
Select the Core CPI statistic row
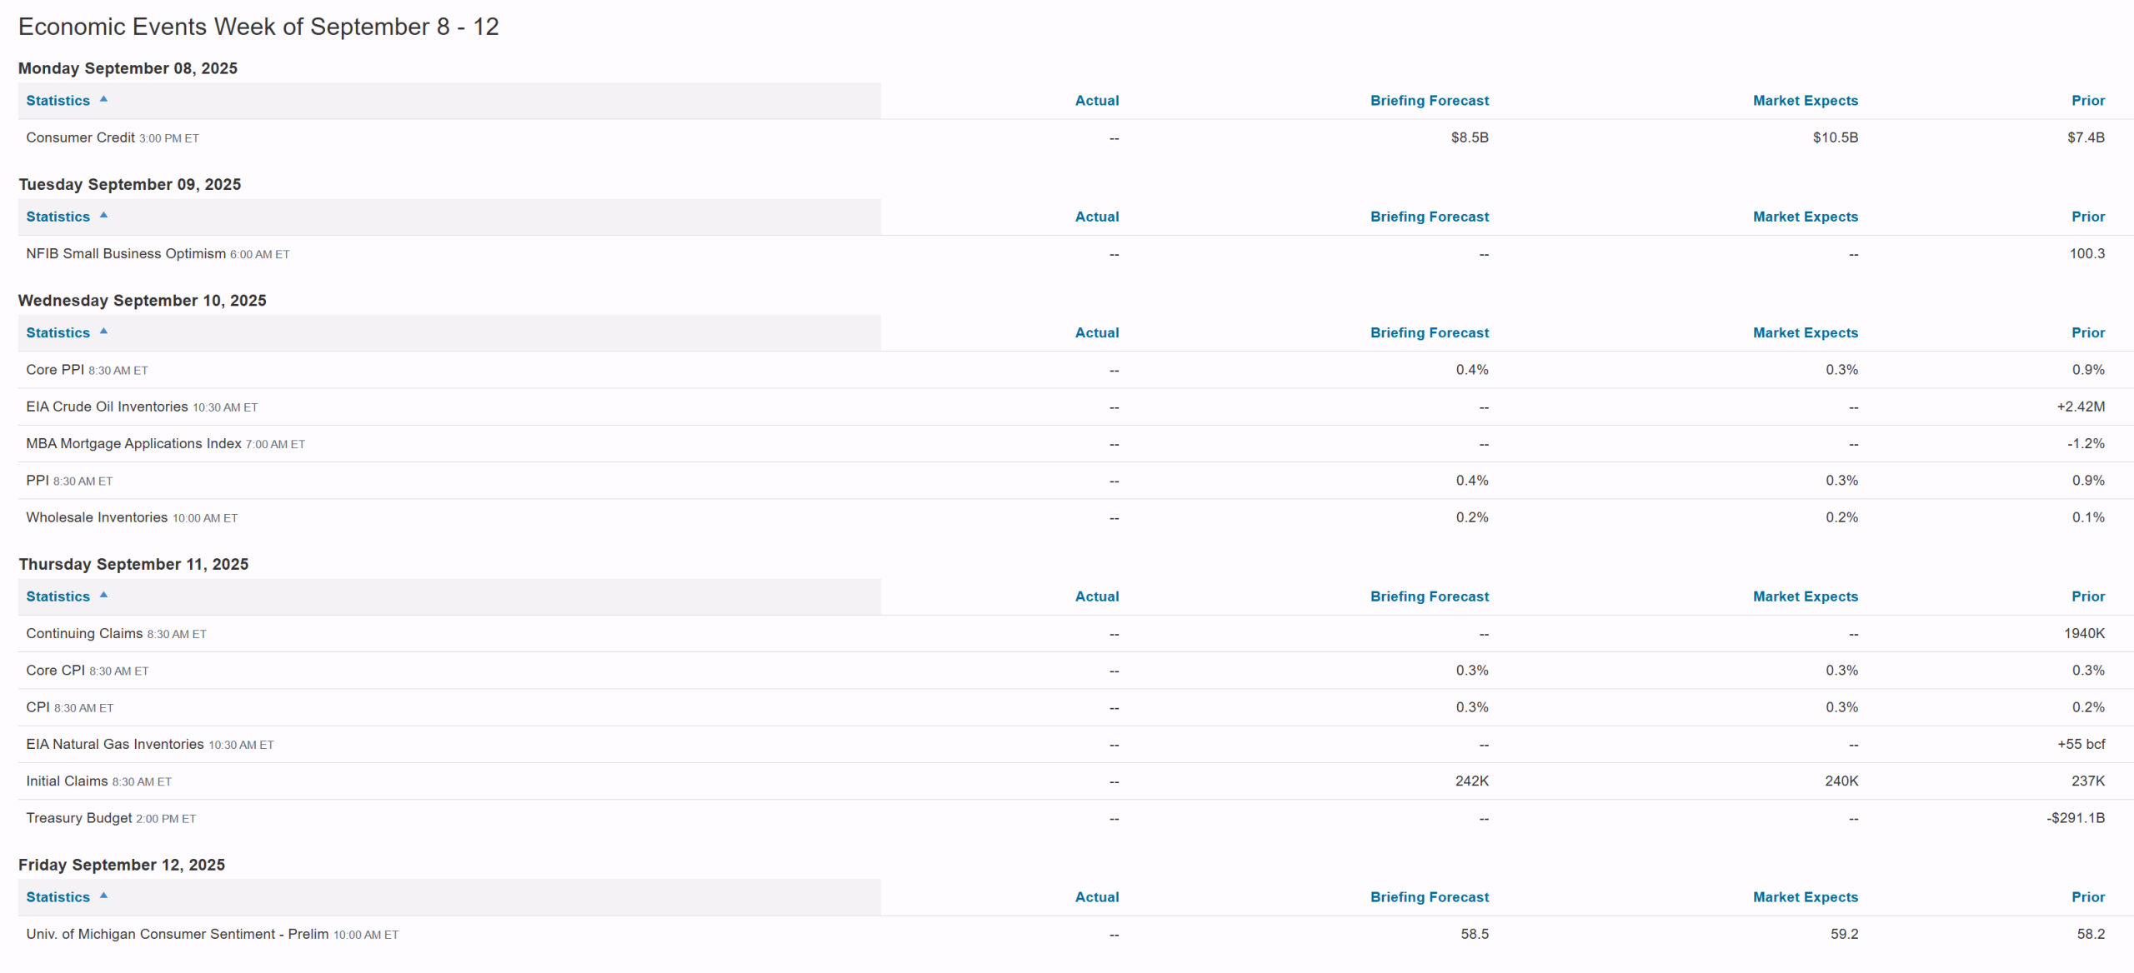click(x=1075, y=671)
